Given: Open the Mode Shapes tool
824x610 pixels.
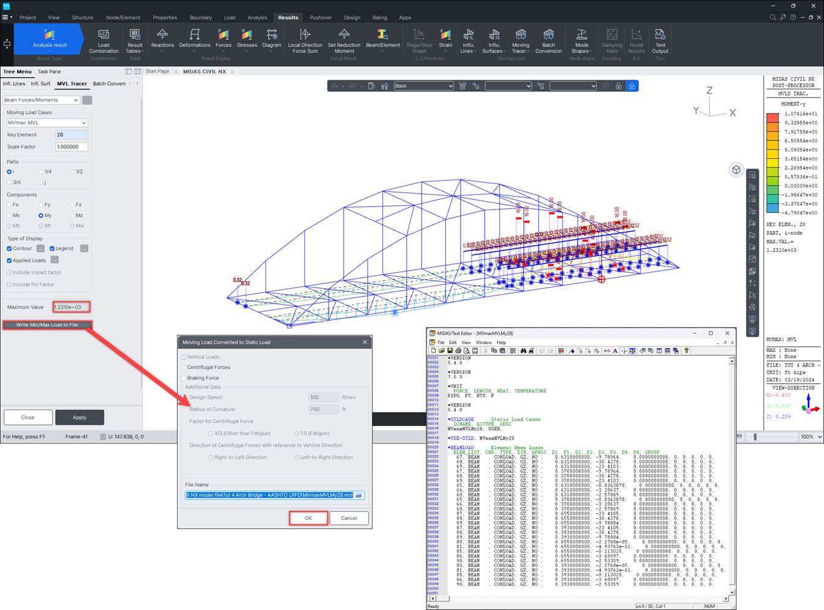Looking at the screenshot, I should (x=581, y=41).
